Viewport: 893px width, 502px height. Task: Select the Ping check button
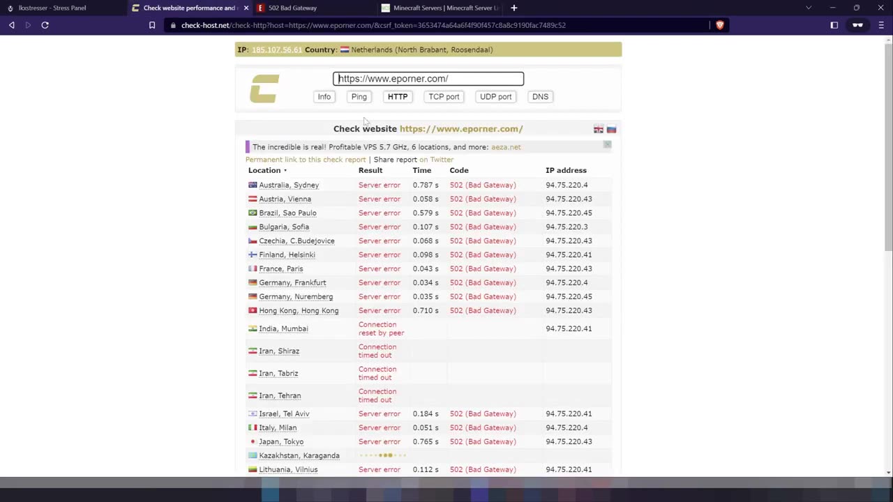tap(359, 97)
